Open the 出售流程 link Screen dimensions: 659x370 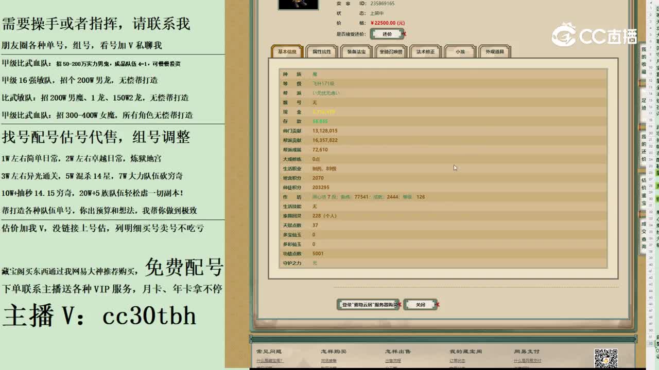pos(393,361)
